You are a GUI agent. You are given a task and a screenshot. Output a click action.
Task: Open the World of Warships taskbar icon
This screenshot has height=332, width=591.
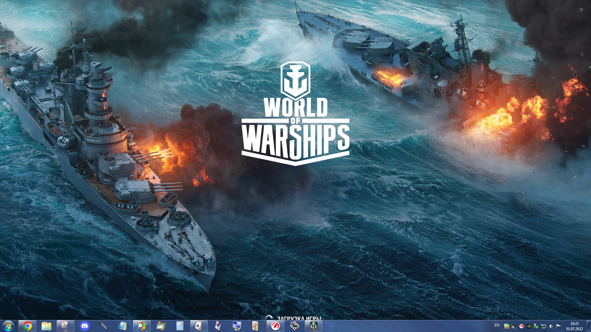click(314, 326)
